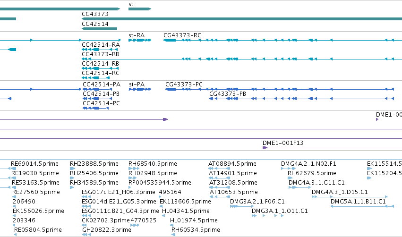Select the EK113606.5prime EST label
Screen dimensions: 402x237
click(x=185, y=202)
